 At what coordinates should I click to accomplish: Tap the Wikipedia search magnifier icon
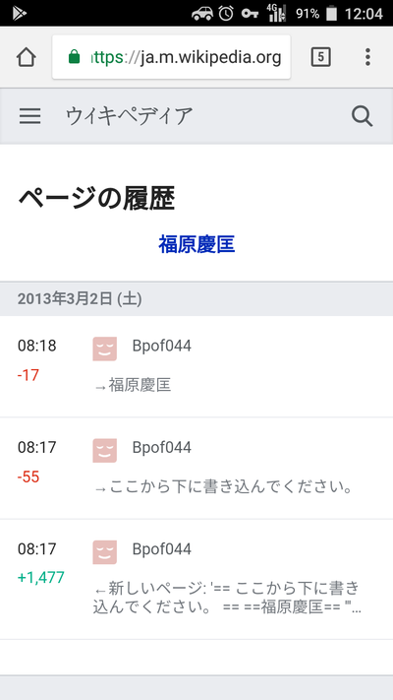pyautogui.click(x=362, y=116)
